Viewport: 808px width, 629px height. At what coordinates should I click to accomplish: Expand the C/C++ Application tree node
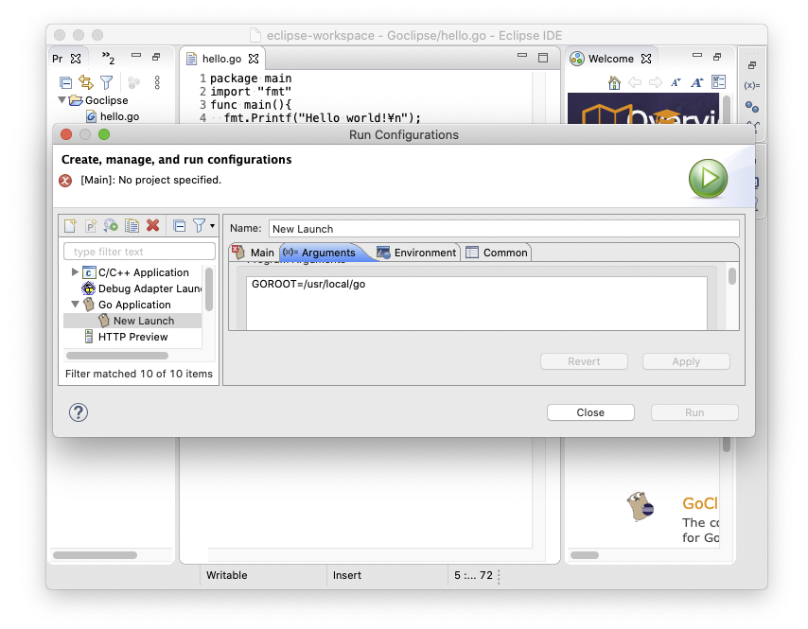pyautogui.click(x=76, y=272)
